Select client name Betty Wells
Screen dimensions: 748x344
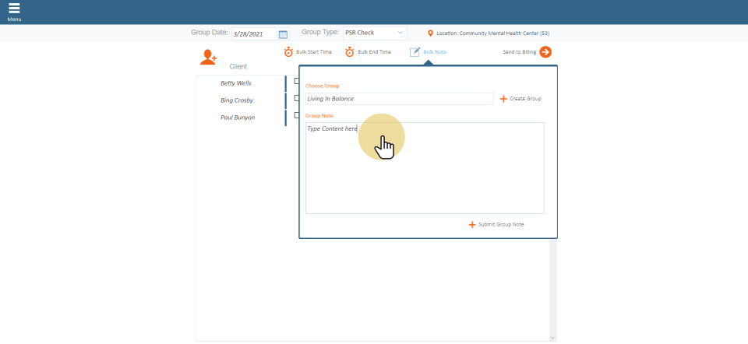(x=236, y=82)
